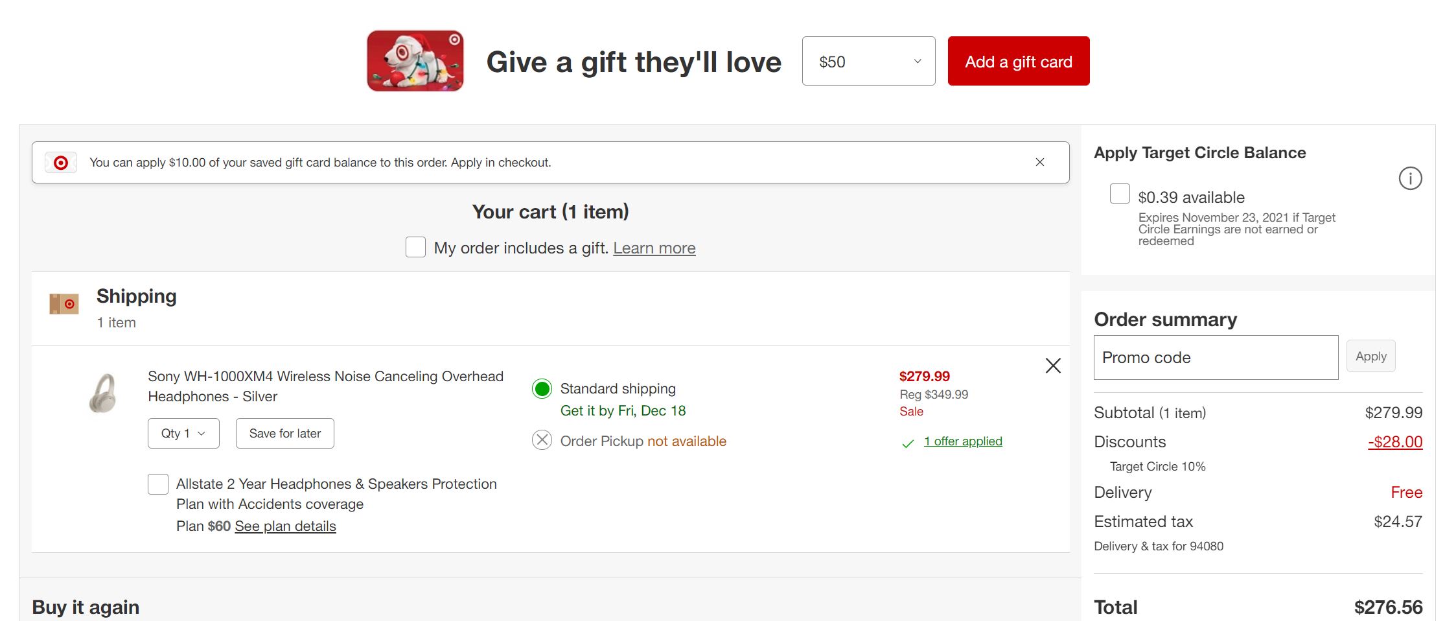This screenshot has width=1445, height=621.
Task: Select the Standard shipping radio button
Action: pyautogui.click(x=542, y=389)
